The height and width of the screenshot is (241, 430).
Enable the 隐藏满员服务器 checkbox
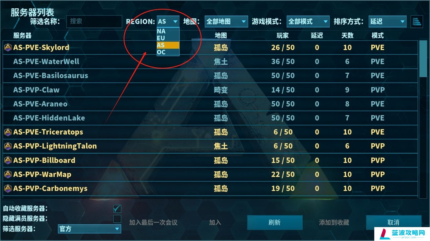click(117, 219)
